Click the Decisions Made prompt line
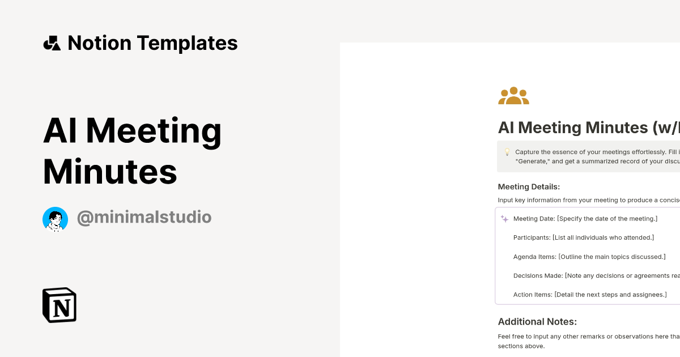The width and height of the screenshot is (680, 357). (594, 275)
